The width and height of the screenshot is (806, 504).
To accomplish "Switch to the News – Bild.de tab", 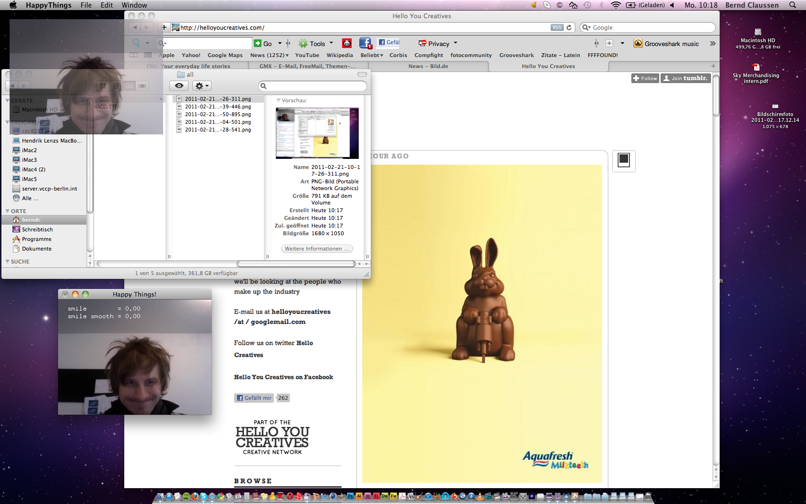I will tap(428, 66).
